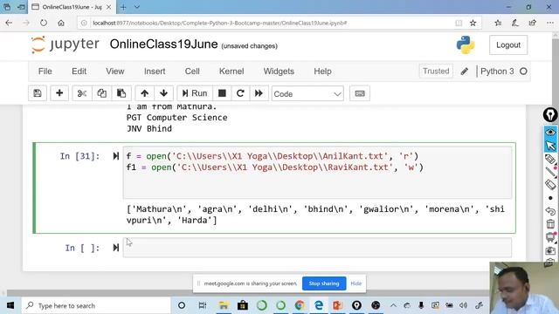Click Stop sharing in the Meet banner
Viewport: 559px width, 314px height.
(324, 283)
